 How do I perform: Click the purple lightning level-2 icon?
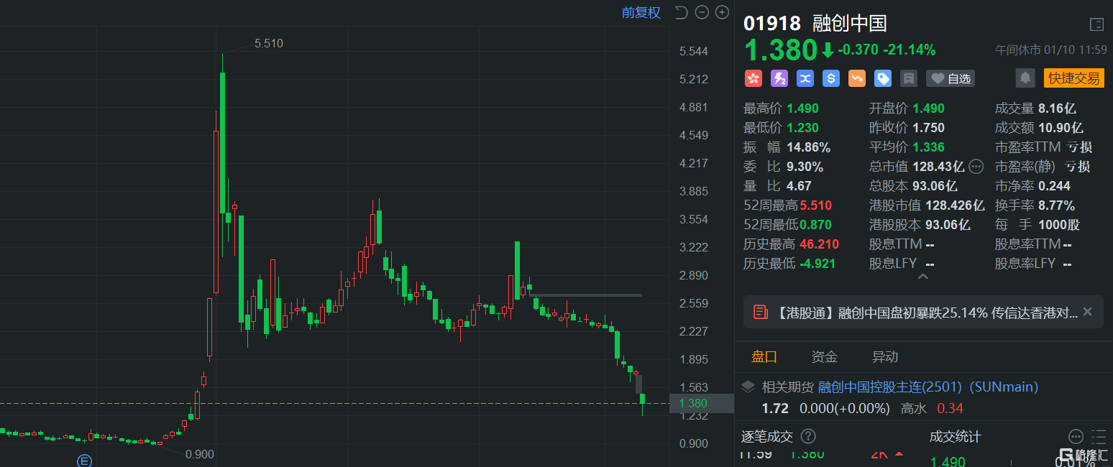pos(779,78)
